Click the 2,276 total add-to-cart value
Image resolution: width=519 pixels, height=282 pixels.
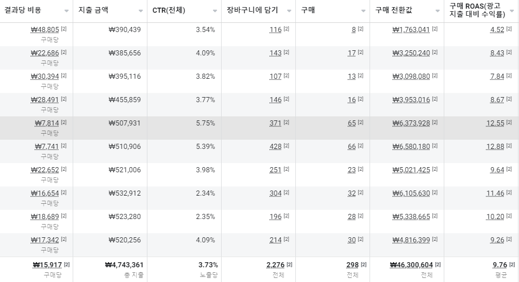coord(275,265)
